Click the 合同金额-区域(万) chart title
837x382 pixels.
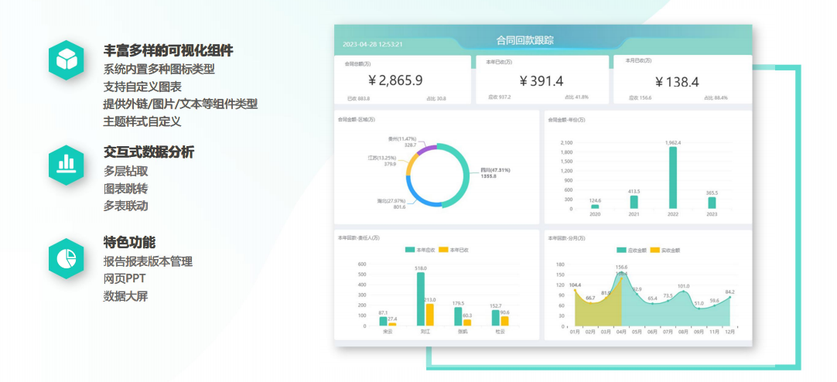[x=356, y=120]
